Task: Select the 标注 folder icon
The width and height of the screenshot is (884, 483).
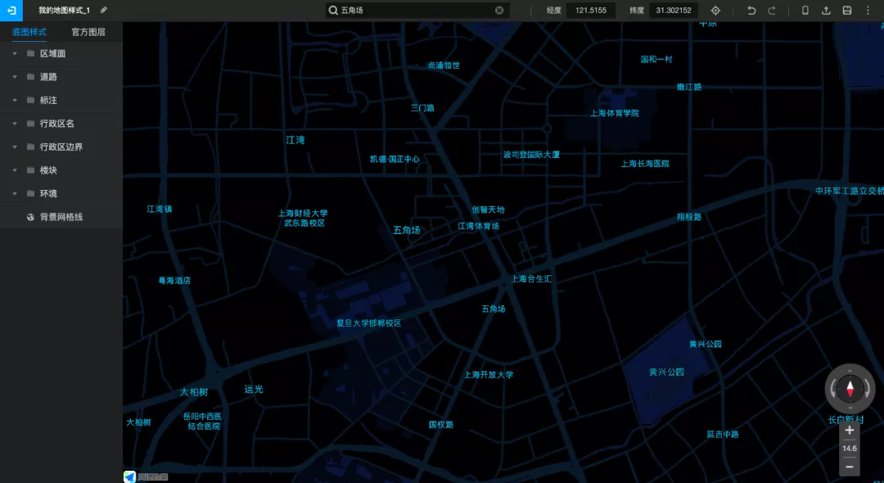Action: (x=30, y=101)
